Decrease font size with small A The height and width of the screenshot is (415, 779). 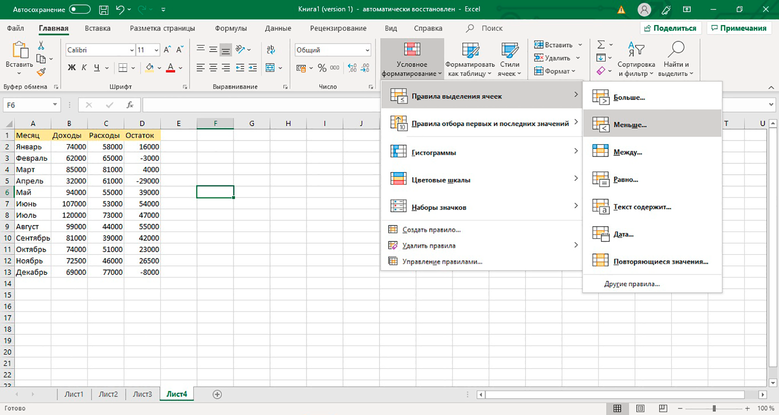(180, 49)
